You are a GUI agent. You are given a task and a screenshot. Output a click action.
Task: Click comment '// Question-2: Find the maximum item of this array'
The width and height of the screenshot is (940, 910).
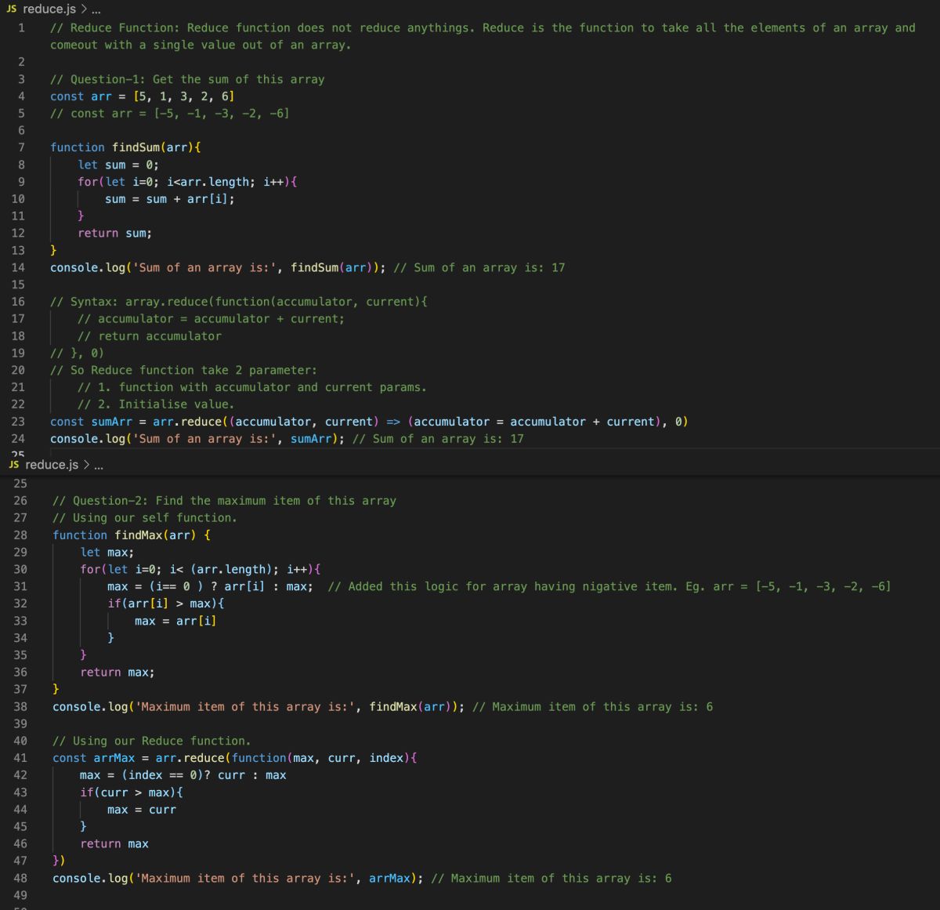(224, 501)
